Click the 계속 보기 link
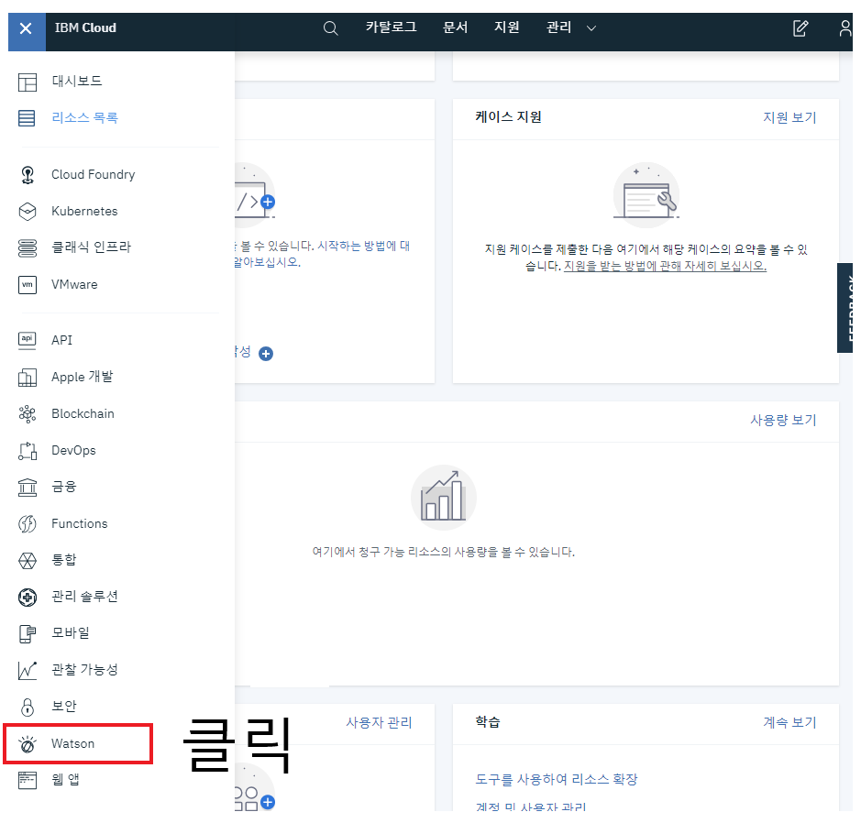The width and height of the screenshot is (861, 823). pyautogui.click(x=789, y=722)
